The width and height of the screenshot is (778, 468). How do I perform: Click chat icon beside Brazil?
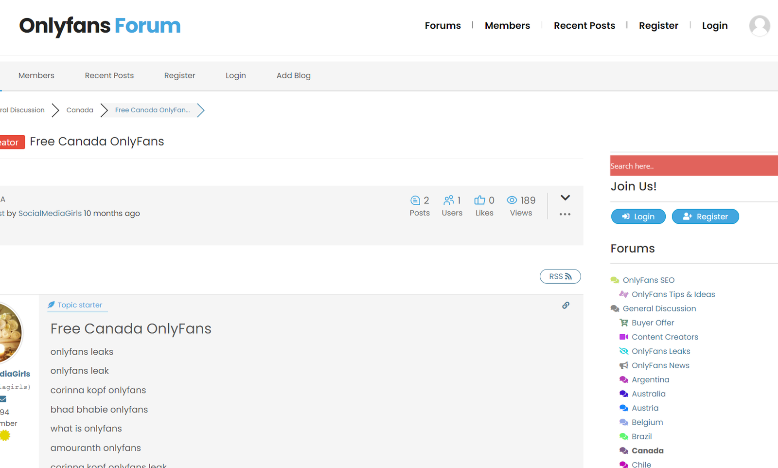click(x=623, y=436)
